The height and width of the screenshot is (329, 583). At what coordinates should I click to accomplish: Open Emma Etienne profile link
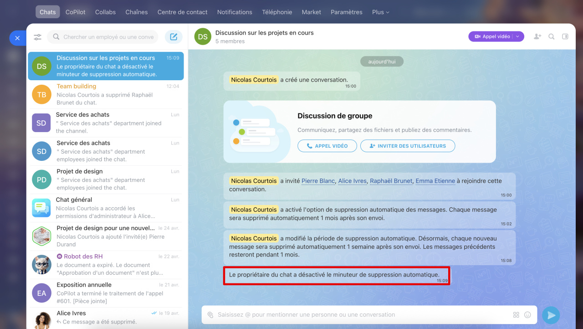pos(435,181)
